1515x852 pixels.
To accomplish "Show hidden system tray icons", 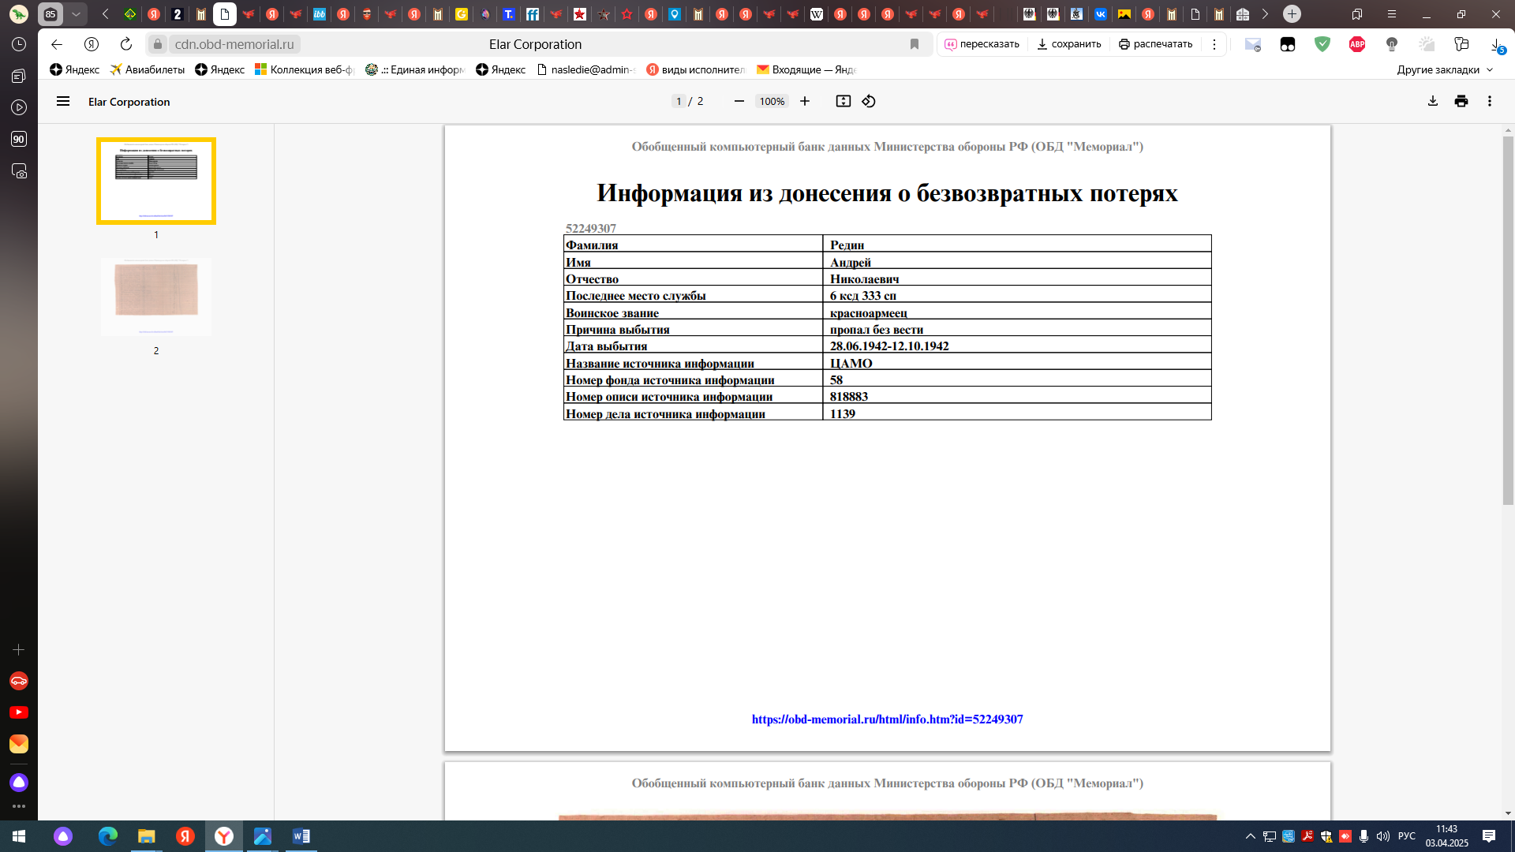I will click(1251, 836).
